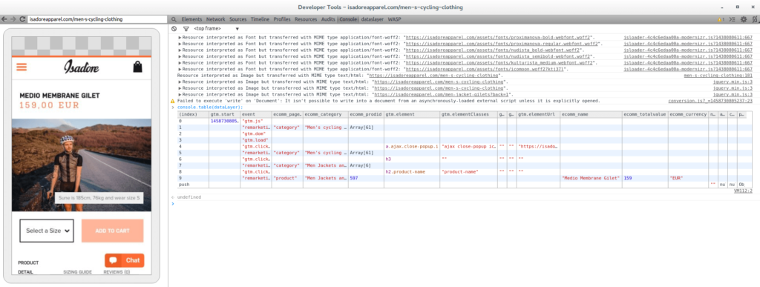Click the "gtm.load" event cell
The height and width of the screenshot is (287, 760).
[255, 140]
